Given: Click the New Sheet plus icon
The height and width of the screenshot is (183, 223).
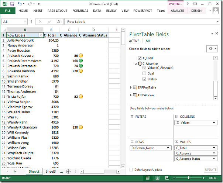Looking at the screenshot, I should 68,172.
